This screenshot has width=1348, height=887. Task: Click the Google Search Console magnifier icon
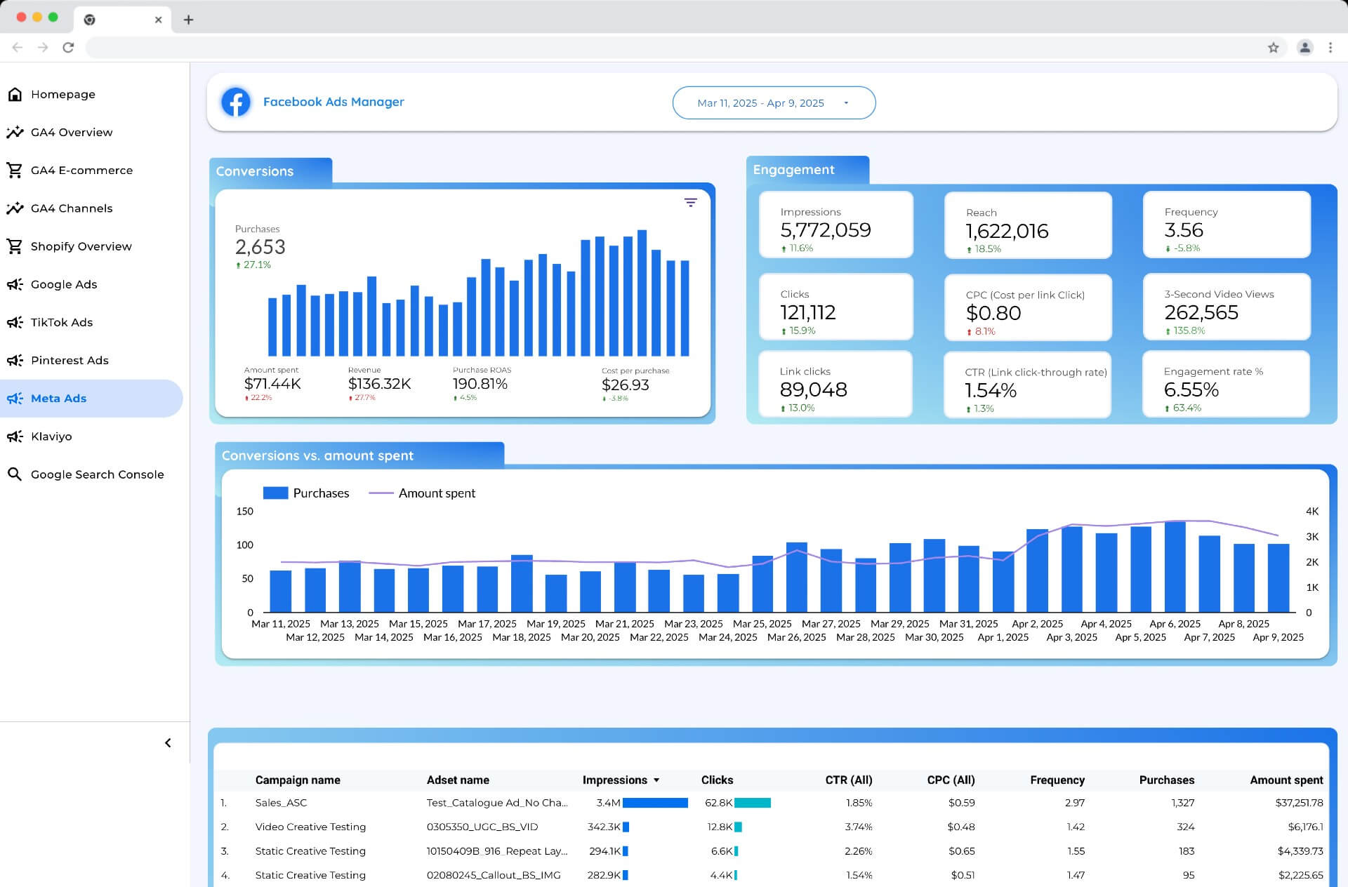(15, 474)
